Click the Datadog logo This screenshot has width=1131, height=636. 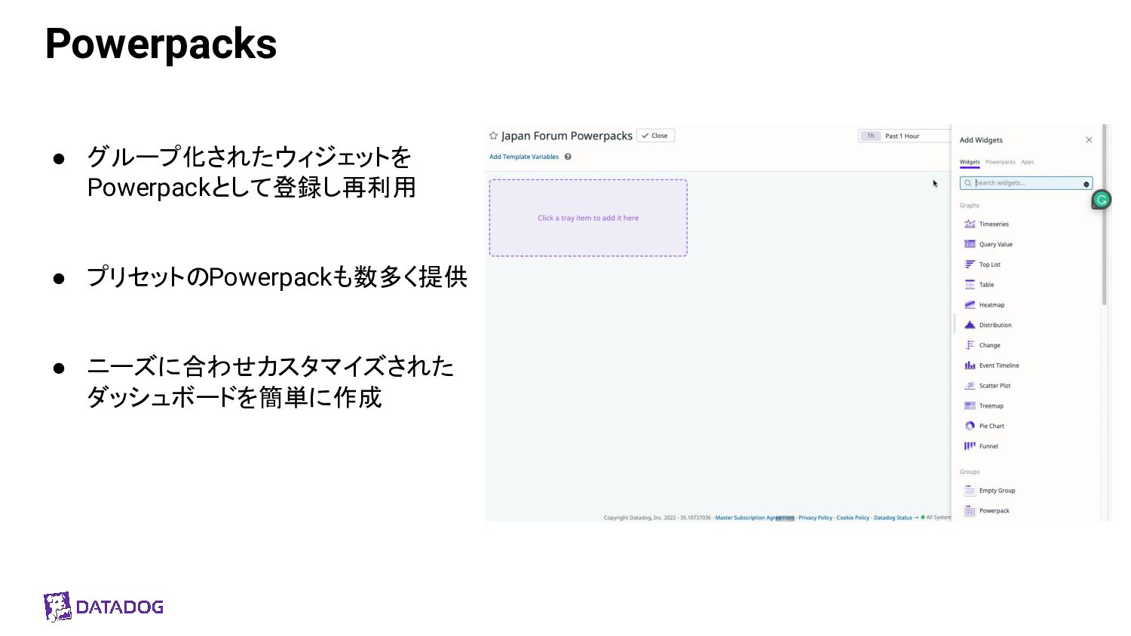tap(103, 607)
